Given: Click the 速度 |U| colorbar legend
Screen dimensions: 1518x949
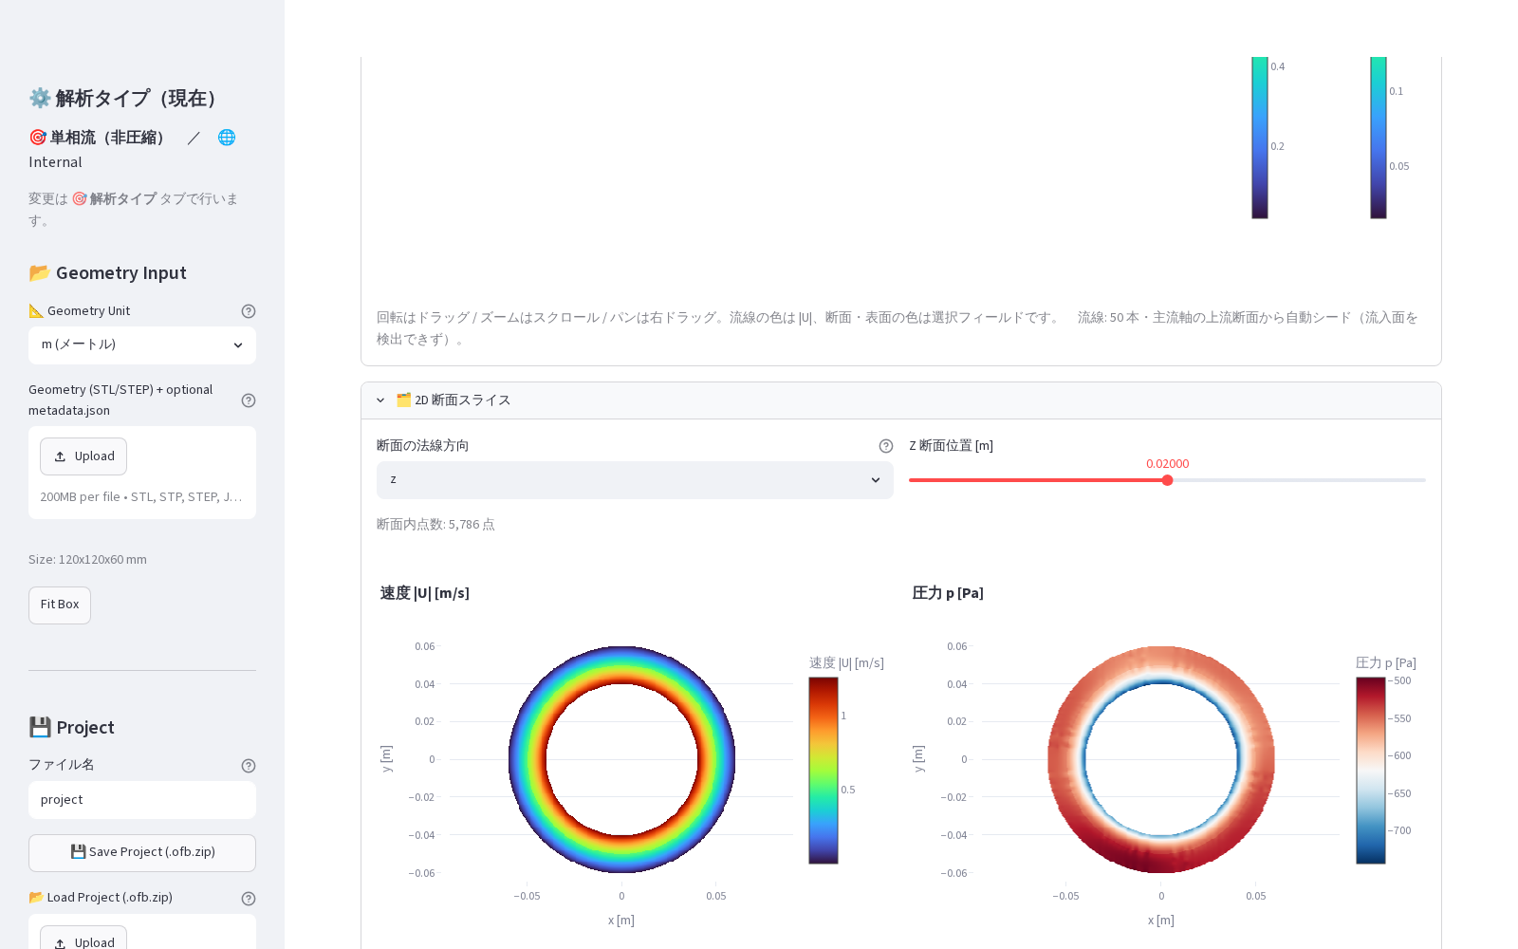Looking at the screenshot, I should coord(824,771).
